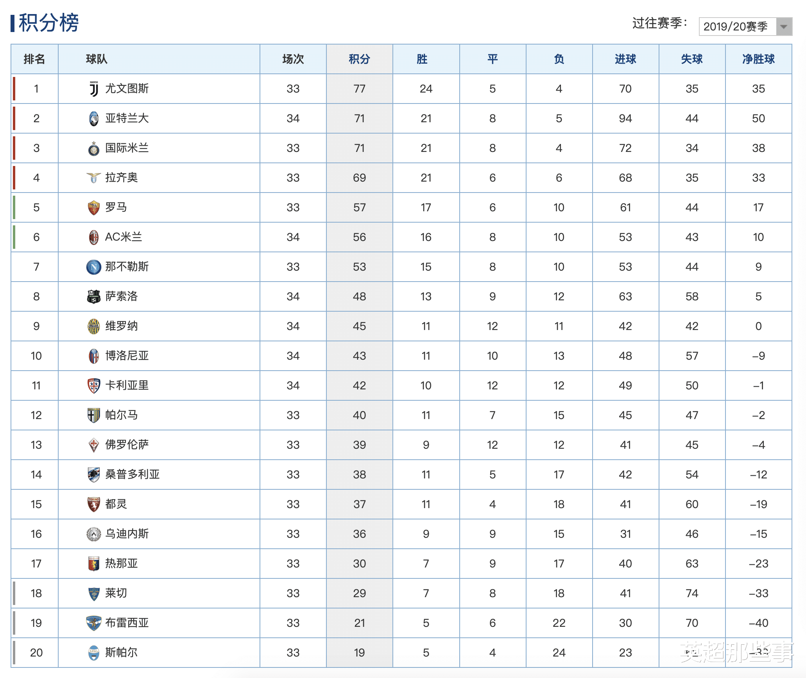Click the Roma club crest

94,207
